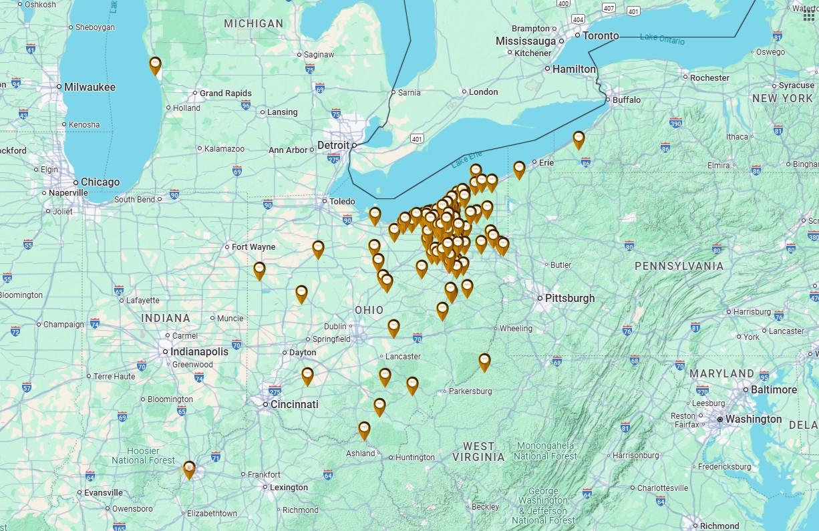This screenshot has width=819, height=531.
Task: Click the Washington city label
Action: [752, 419]
